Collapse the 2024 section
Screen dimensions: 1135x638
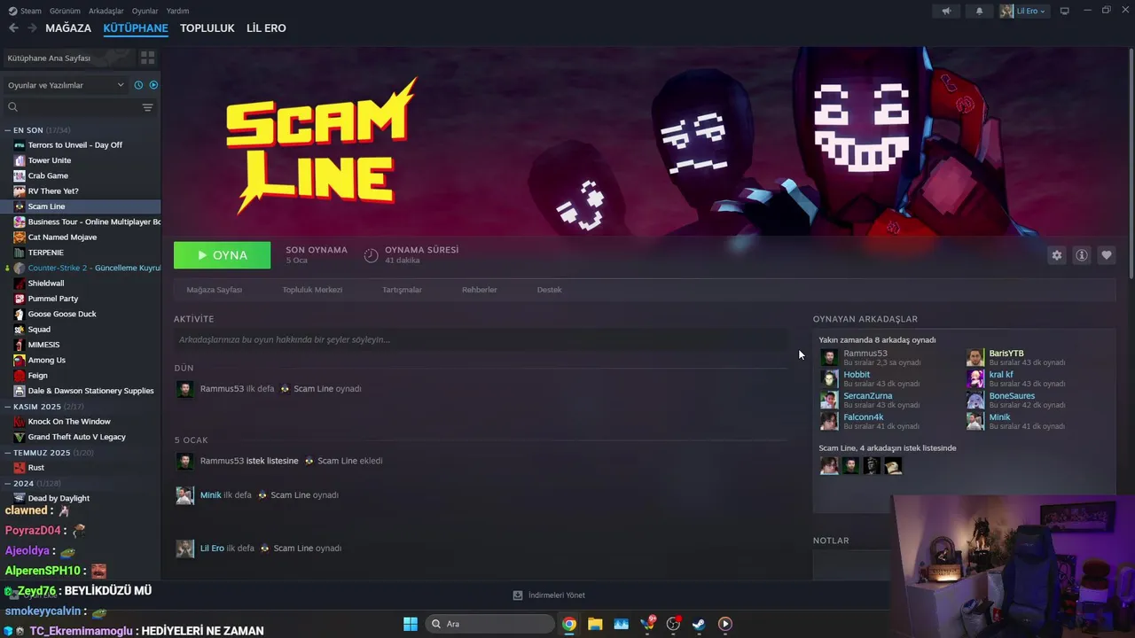tap(8, 484)
